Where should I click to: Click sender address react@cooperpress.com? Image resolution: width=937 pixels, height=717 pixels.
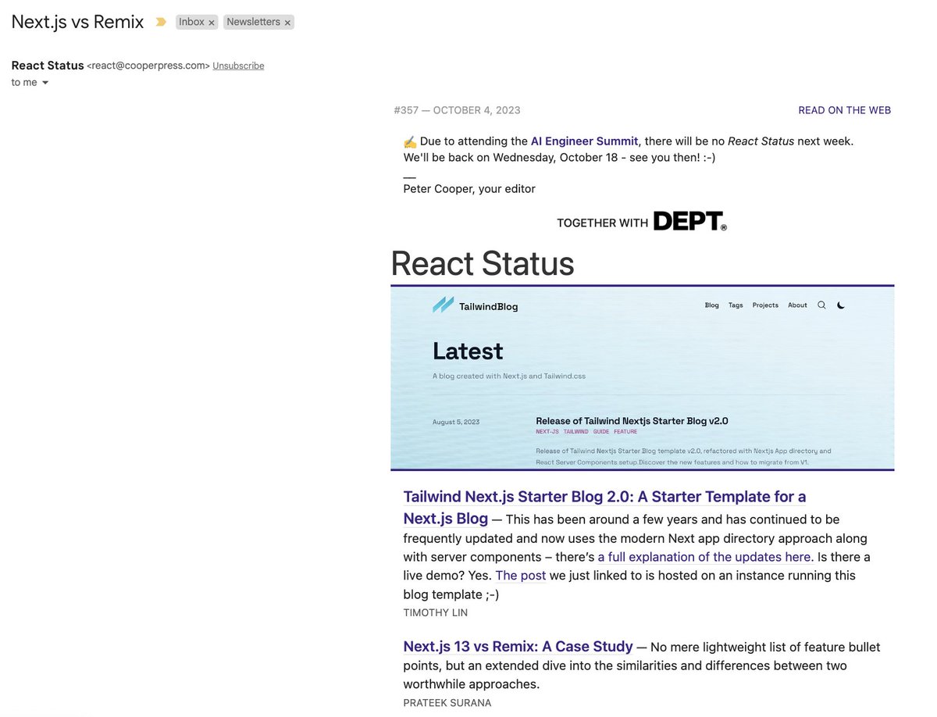click(148, 66)
